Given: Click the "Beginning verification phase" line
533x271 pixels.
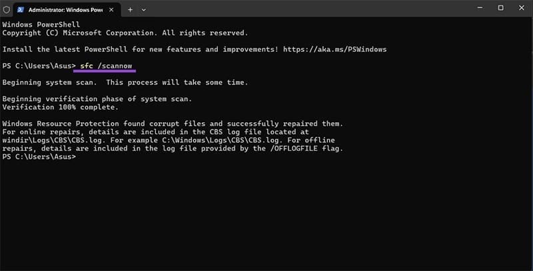Looking at the screenshot, I should pyautogui.click(x=97, y=99).
